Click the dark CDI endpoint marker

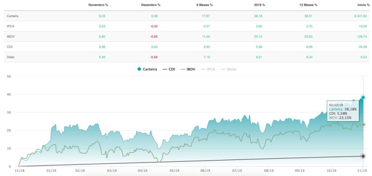(363, 156)
